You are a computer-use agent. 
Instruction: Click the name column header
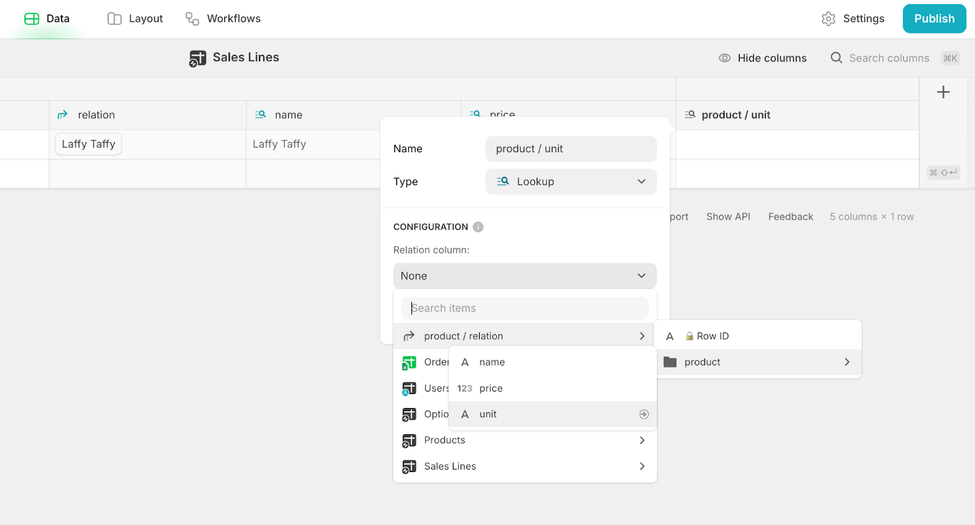(353, 115)
